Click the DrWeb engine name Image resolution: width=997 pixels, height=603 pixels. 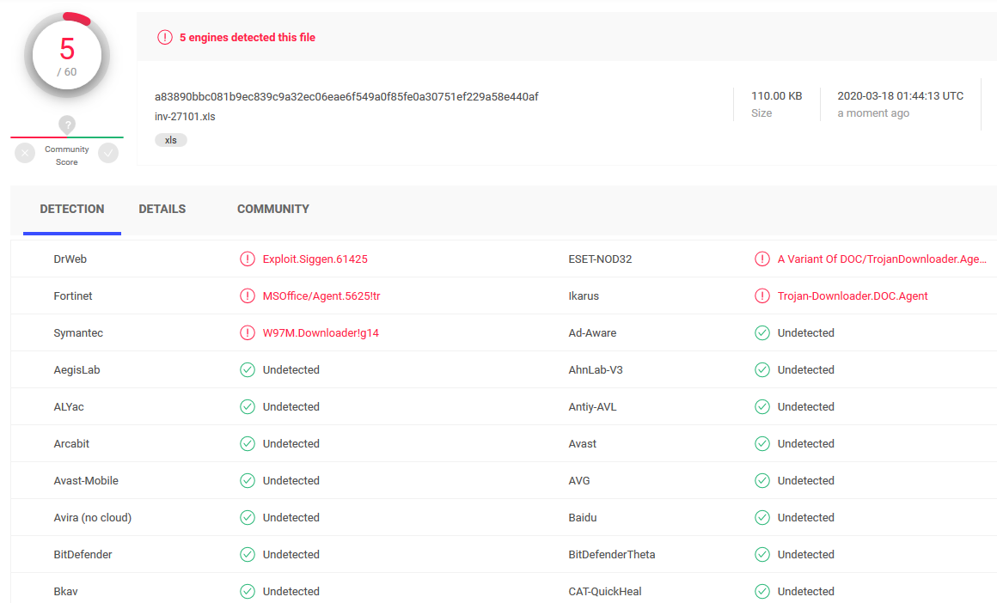click(x=70, y=259)
